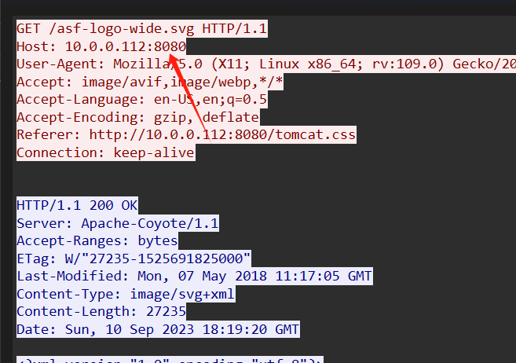Click the HTTP/1.1 200 OK status line
The width and height of the screenshot is (516, 363).
(x=77, y=205)
